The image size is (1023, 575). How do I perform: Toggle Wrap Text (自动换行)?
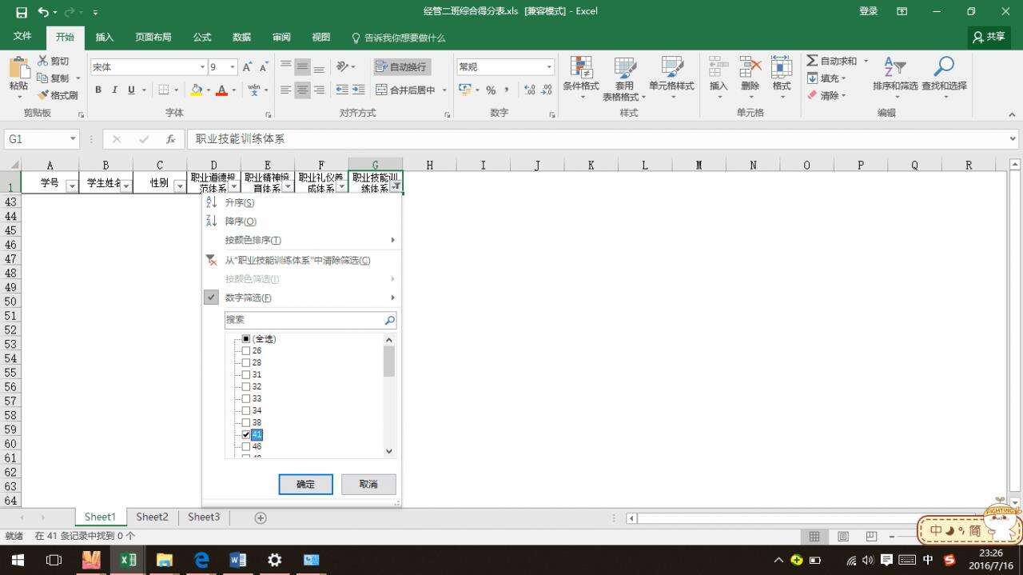tap(401, 67)
